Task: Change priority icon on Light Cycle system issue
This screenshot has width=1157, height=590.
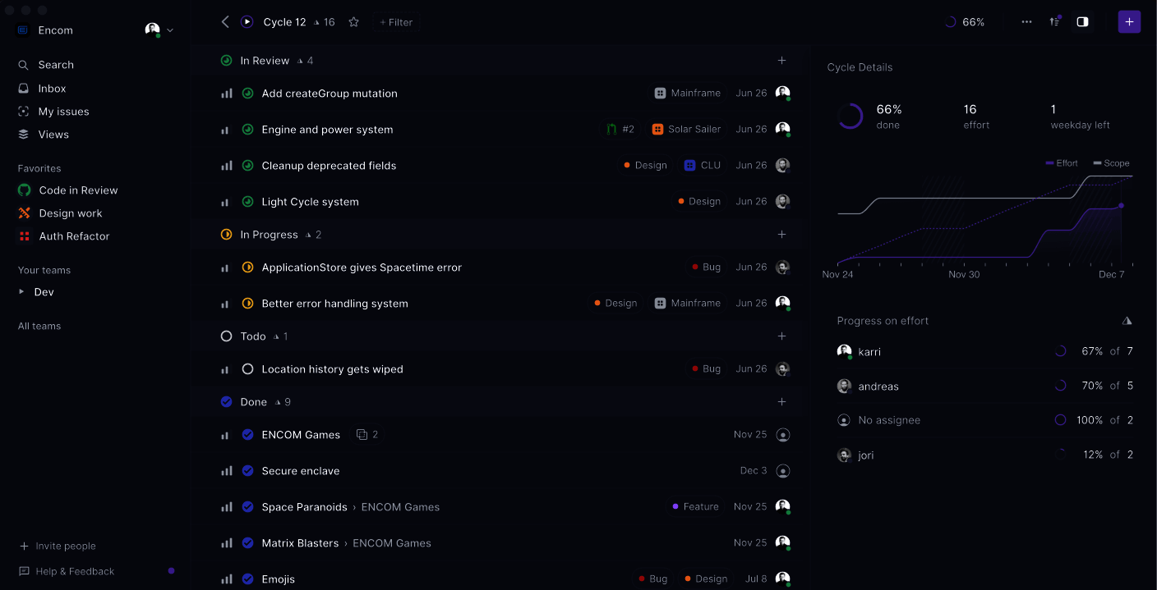Action: [x=224, y=201]
